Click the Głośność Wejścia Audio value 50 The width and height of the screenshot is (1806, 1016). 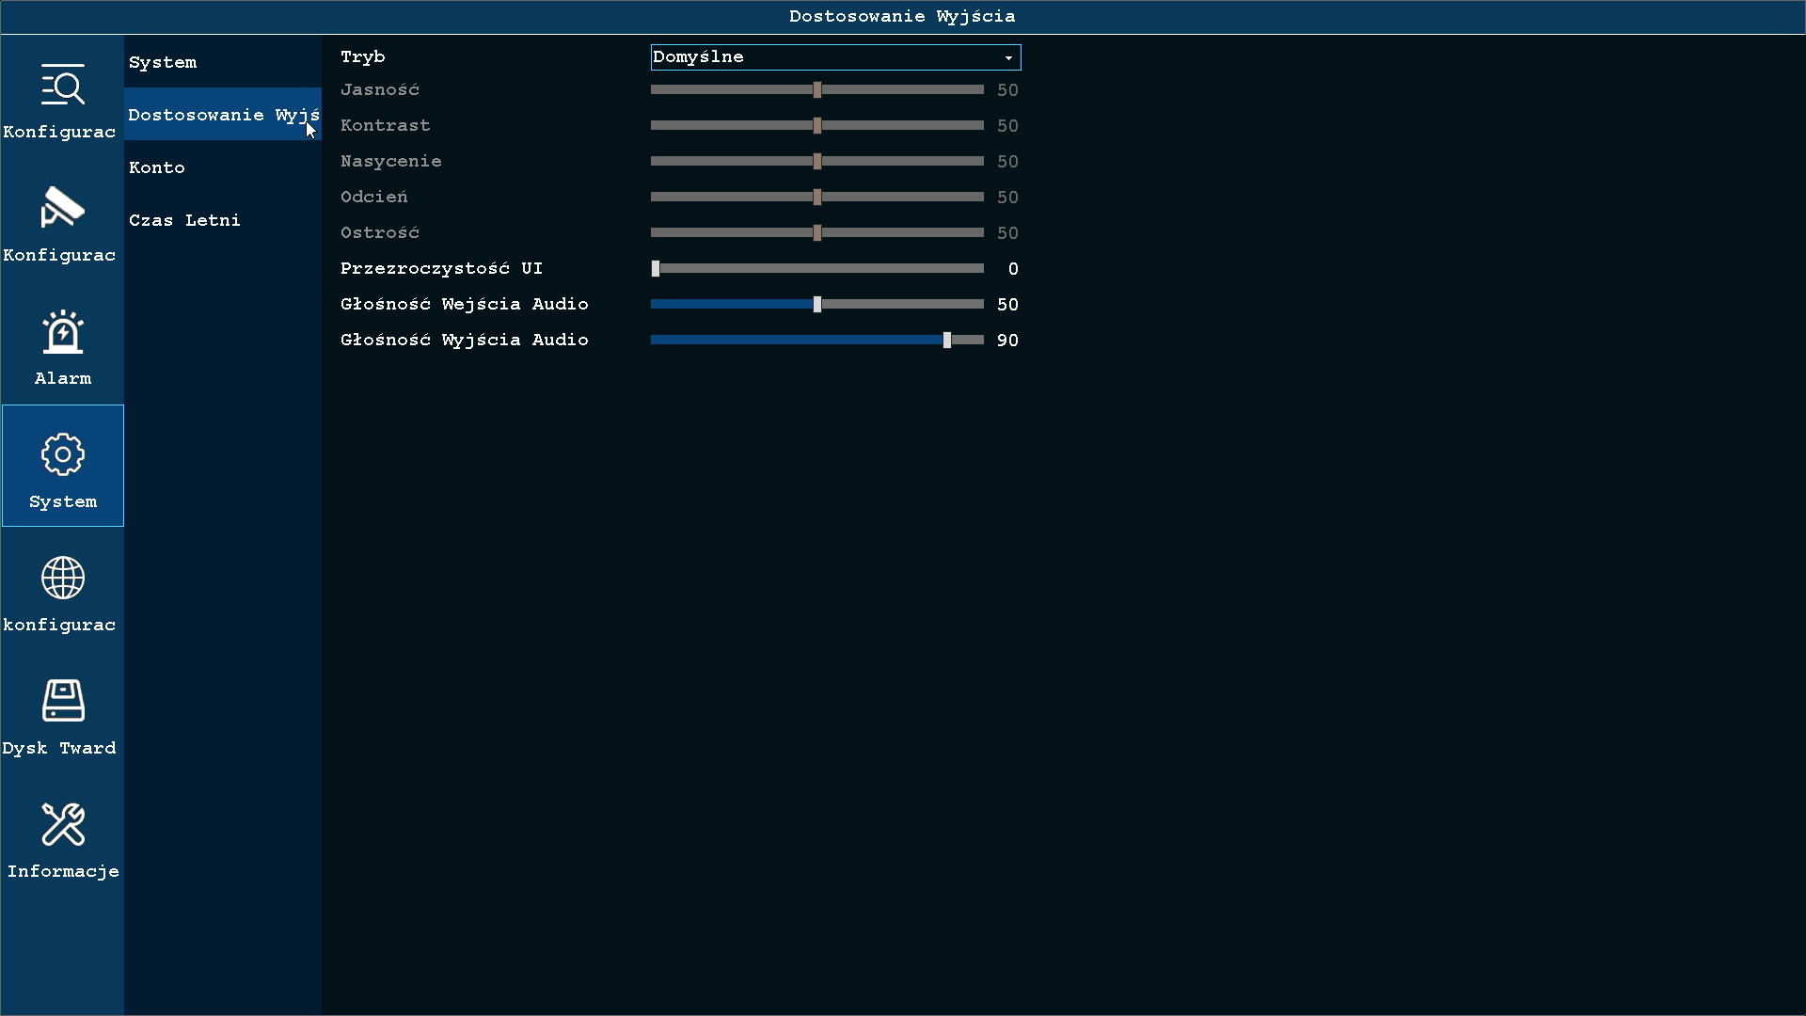point(1007,305)
